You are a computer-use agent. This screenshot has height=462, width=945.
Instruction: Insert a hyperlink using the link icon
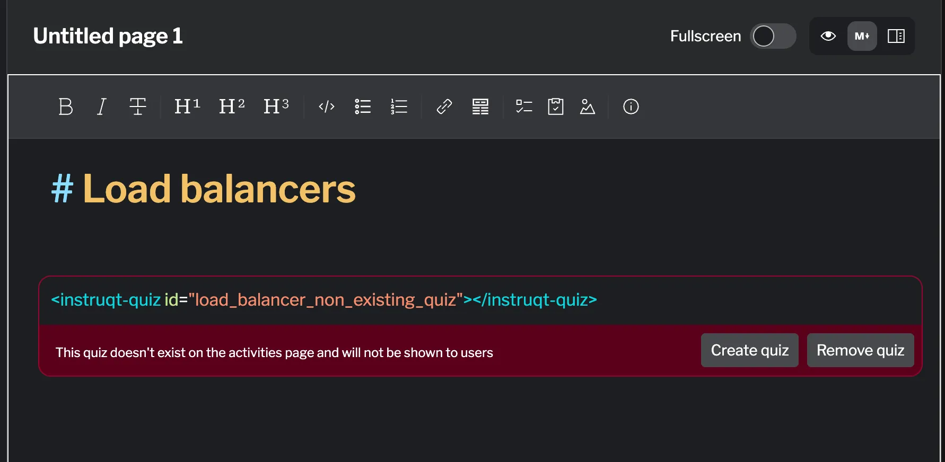click(x=444, y=106)
